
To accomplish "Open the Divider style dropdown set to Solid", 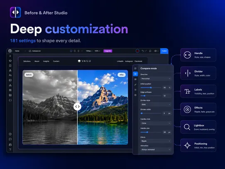I will (156, 105).
